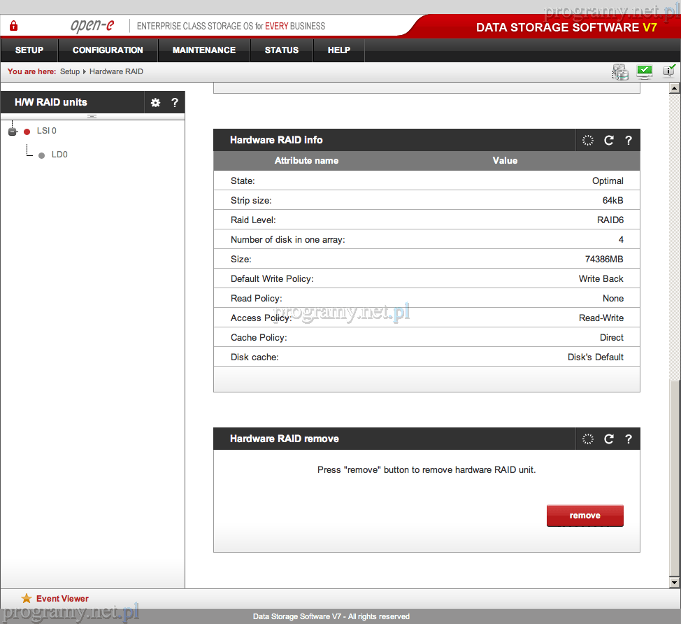
Task: Open the SETUP menu
Action: (29, 50)
